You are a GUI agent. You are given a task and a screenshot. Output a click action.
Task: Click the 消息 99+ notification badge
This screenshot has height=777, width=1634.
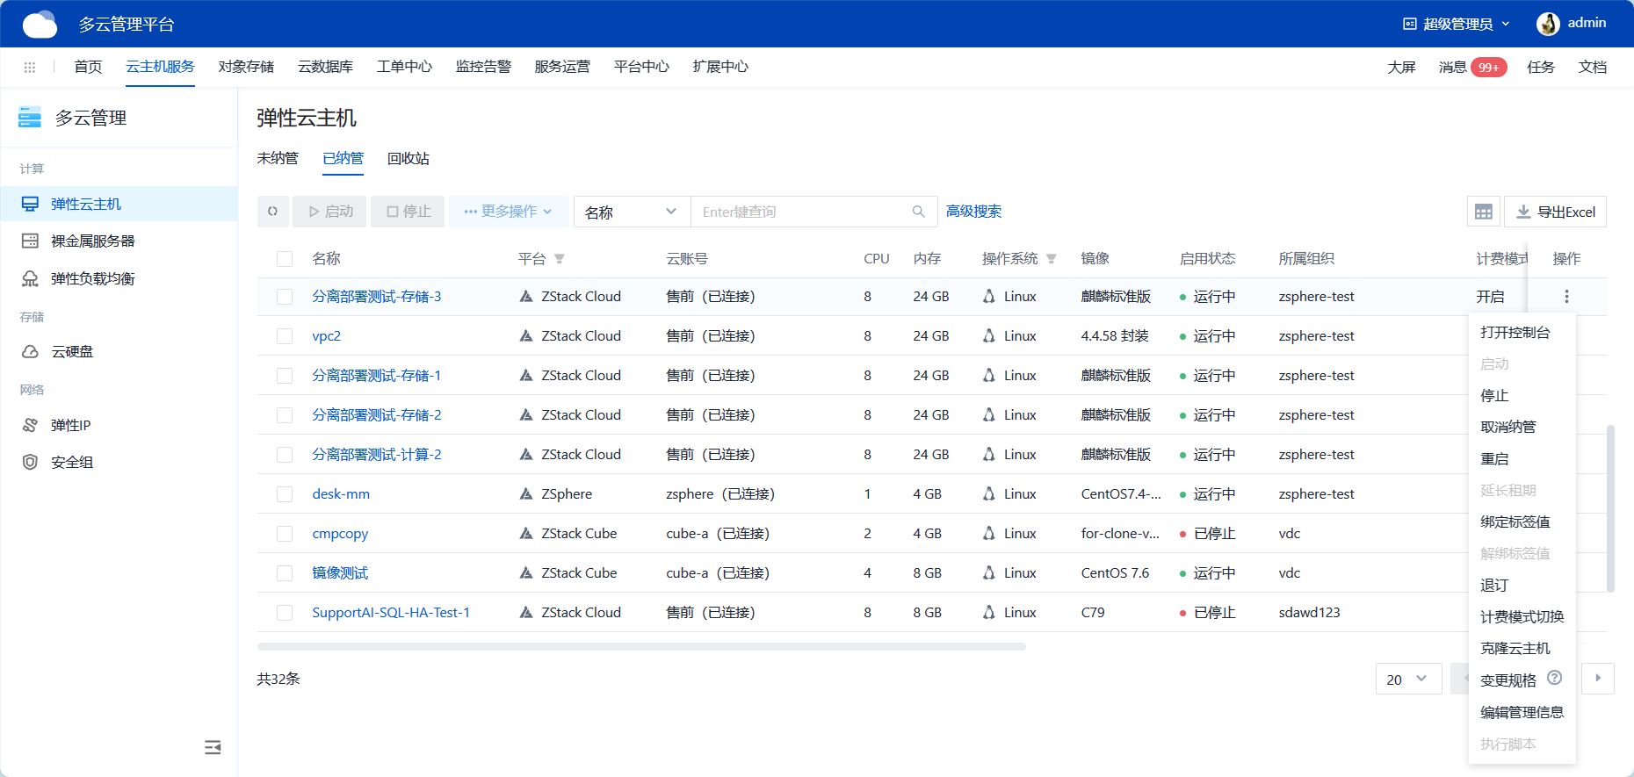1489,68
